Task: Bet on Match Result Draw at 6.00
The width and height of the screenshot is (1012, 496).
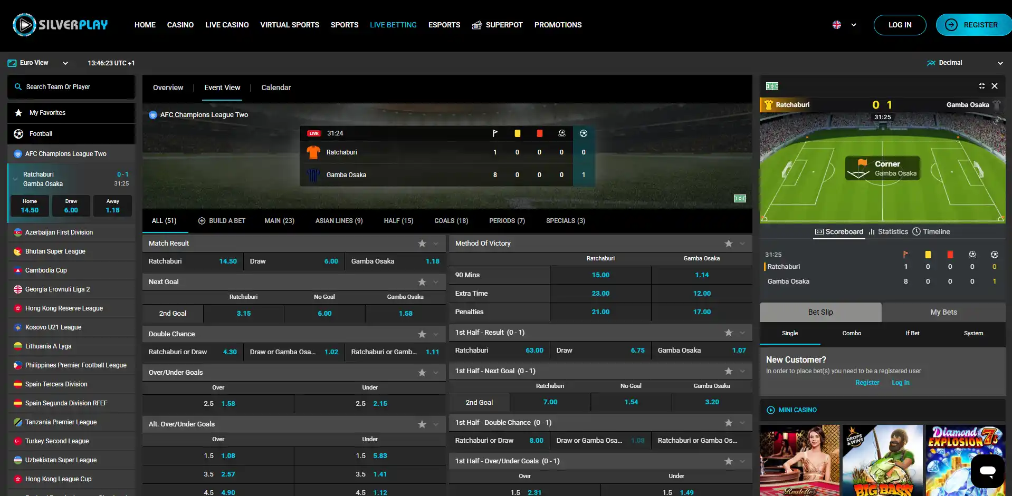Action: click(294, 261)
